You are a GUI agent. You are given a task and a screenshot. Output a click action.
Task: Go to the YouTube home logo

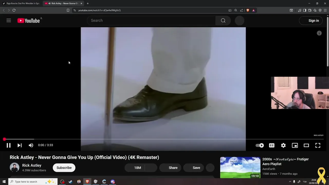click(29, 21)
